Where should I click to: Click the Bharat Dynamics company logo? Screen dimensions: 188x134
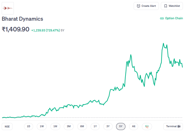[x=8, y=8]
